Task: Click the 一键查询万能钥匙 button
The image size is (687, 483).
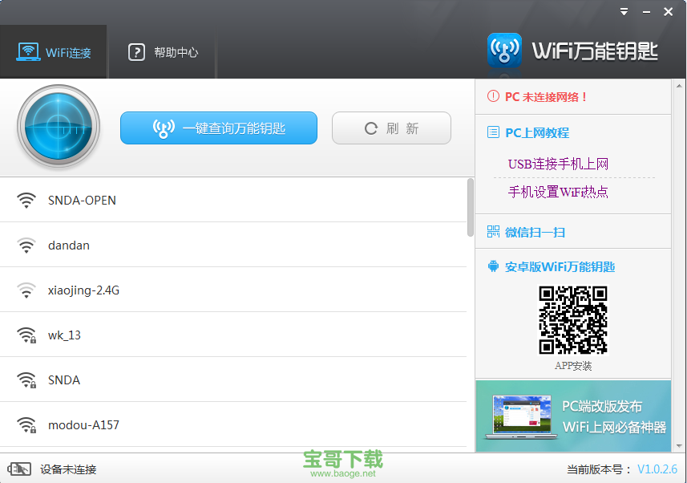Action: pyautogui.click(x=219, y=128)
